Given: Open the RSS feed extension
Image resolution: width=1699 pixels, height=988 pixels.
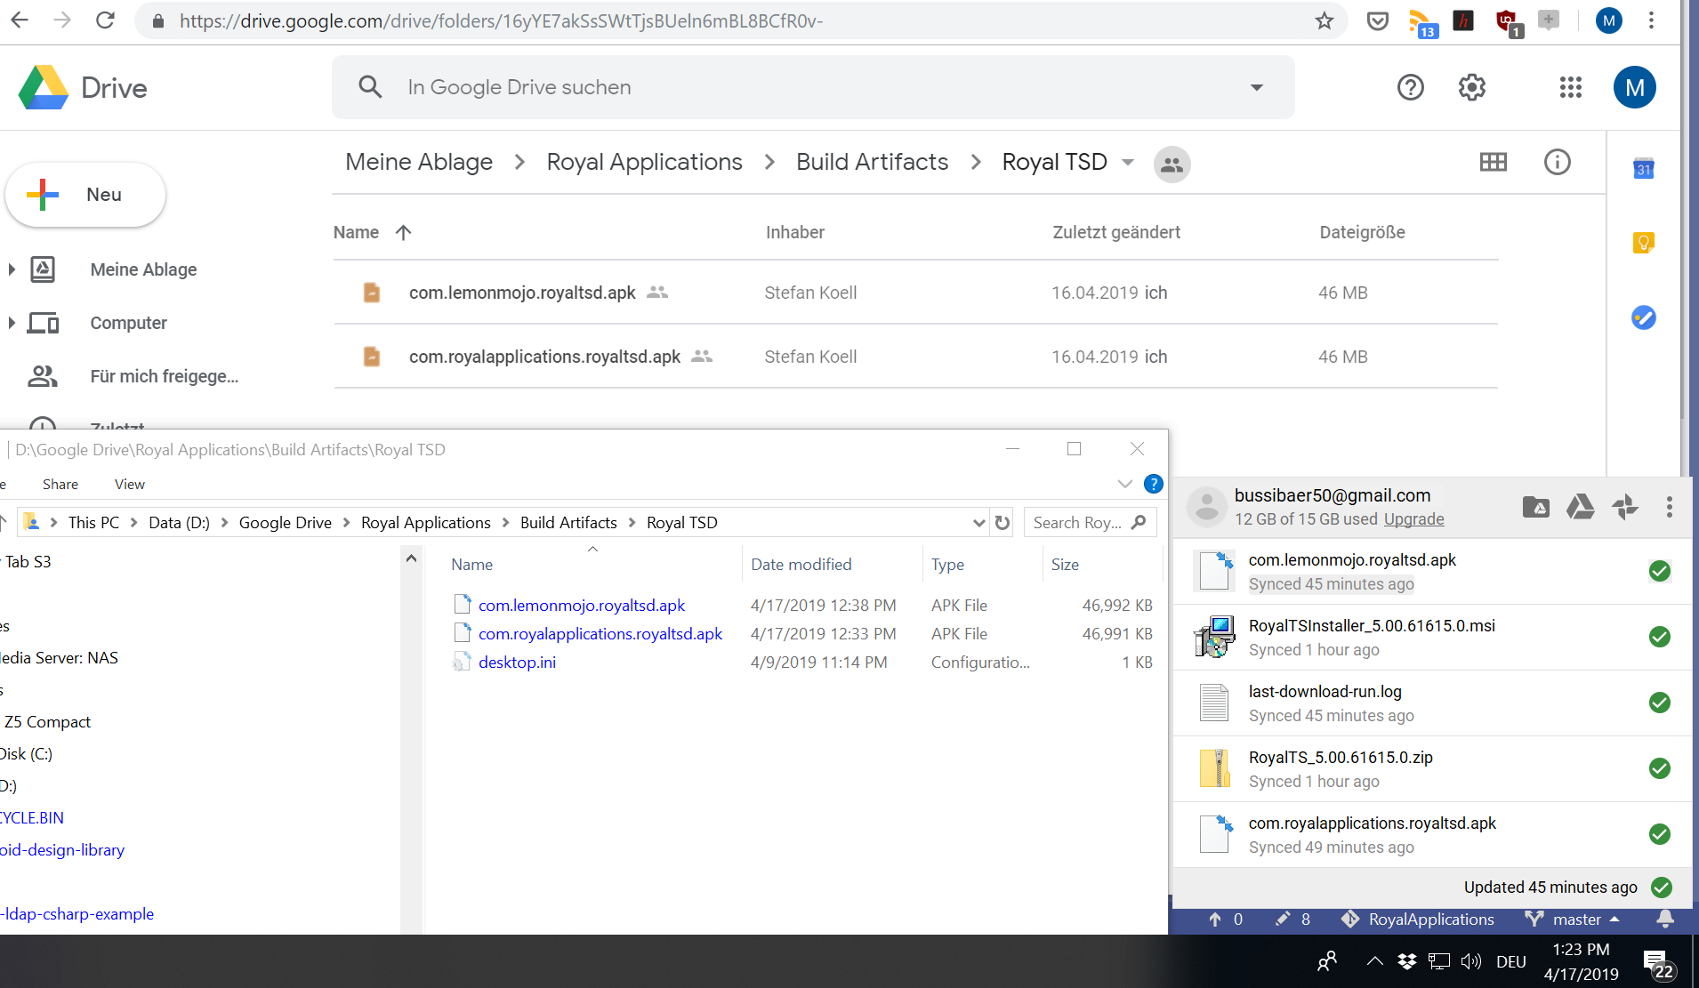Looking at the screenshot, I should pos(1422,22).
